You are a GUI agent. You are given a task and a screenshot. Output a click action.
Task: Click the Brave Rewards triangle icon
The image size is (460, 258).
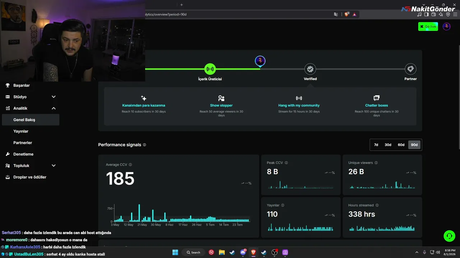tap(354, 14)
